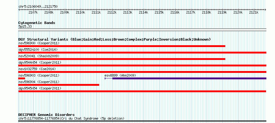Image resolution: width=275 pixels, height=123 pixels.
Task: Click the nsv596904 (Cooper2011) label
Action: tap(39, 82)
